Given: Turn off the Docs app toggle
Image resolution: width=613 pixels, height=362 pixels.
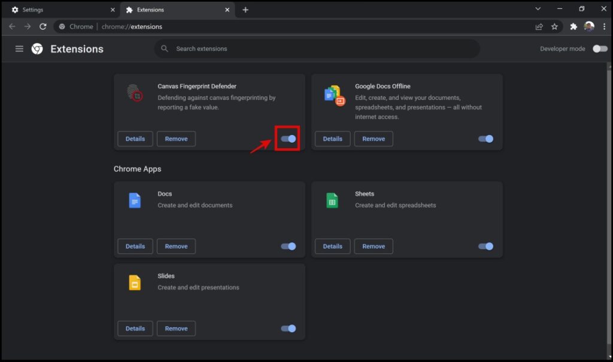Looking at the screenshot, I should 289,246.
